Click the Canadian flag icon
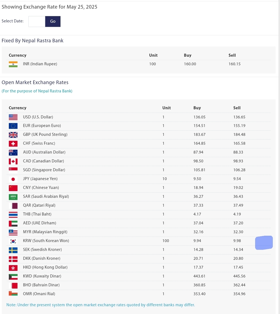Screen dimensions: 280x314 coord(13,161)
